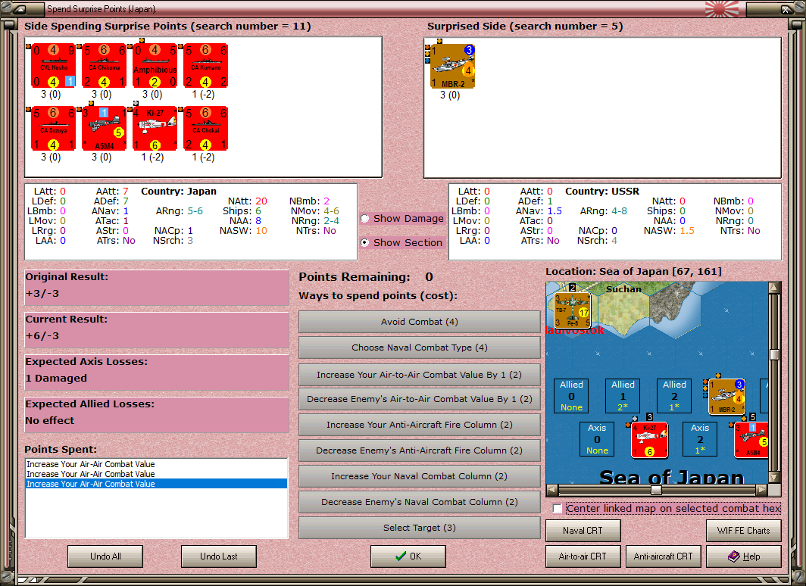
Task: Select the CVL Hosho unit counter
Action: pos(54,66)
